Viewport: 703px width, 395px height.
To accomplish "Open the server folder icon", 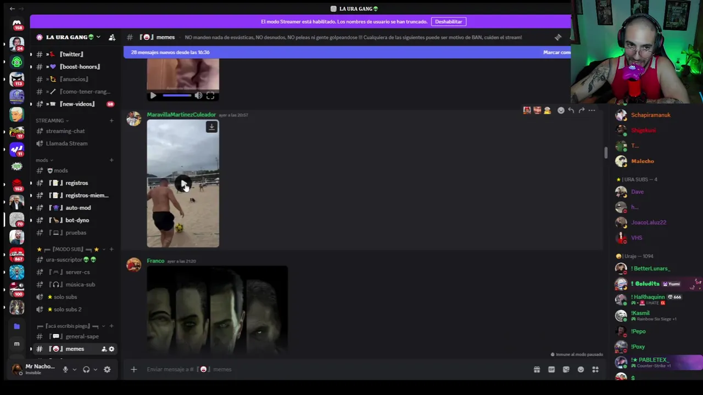I will [17, 326].
